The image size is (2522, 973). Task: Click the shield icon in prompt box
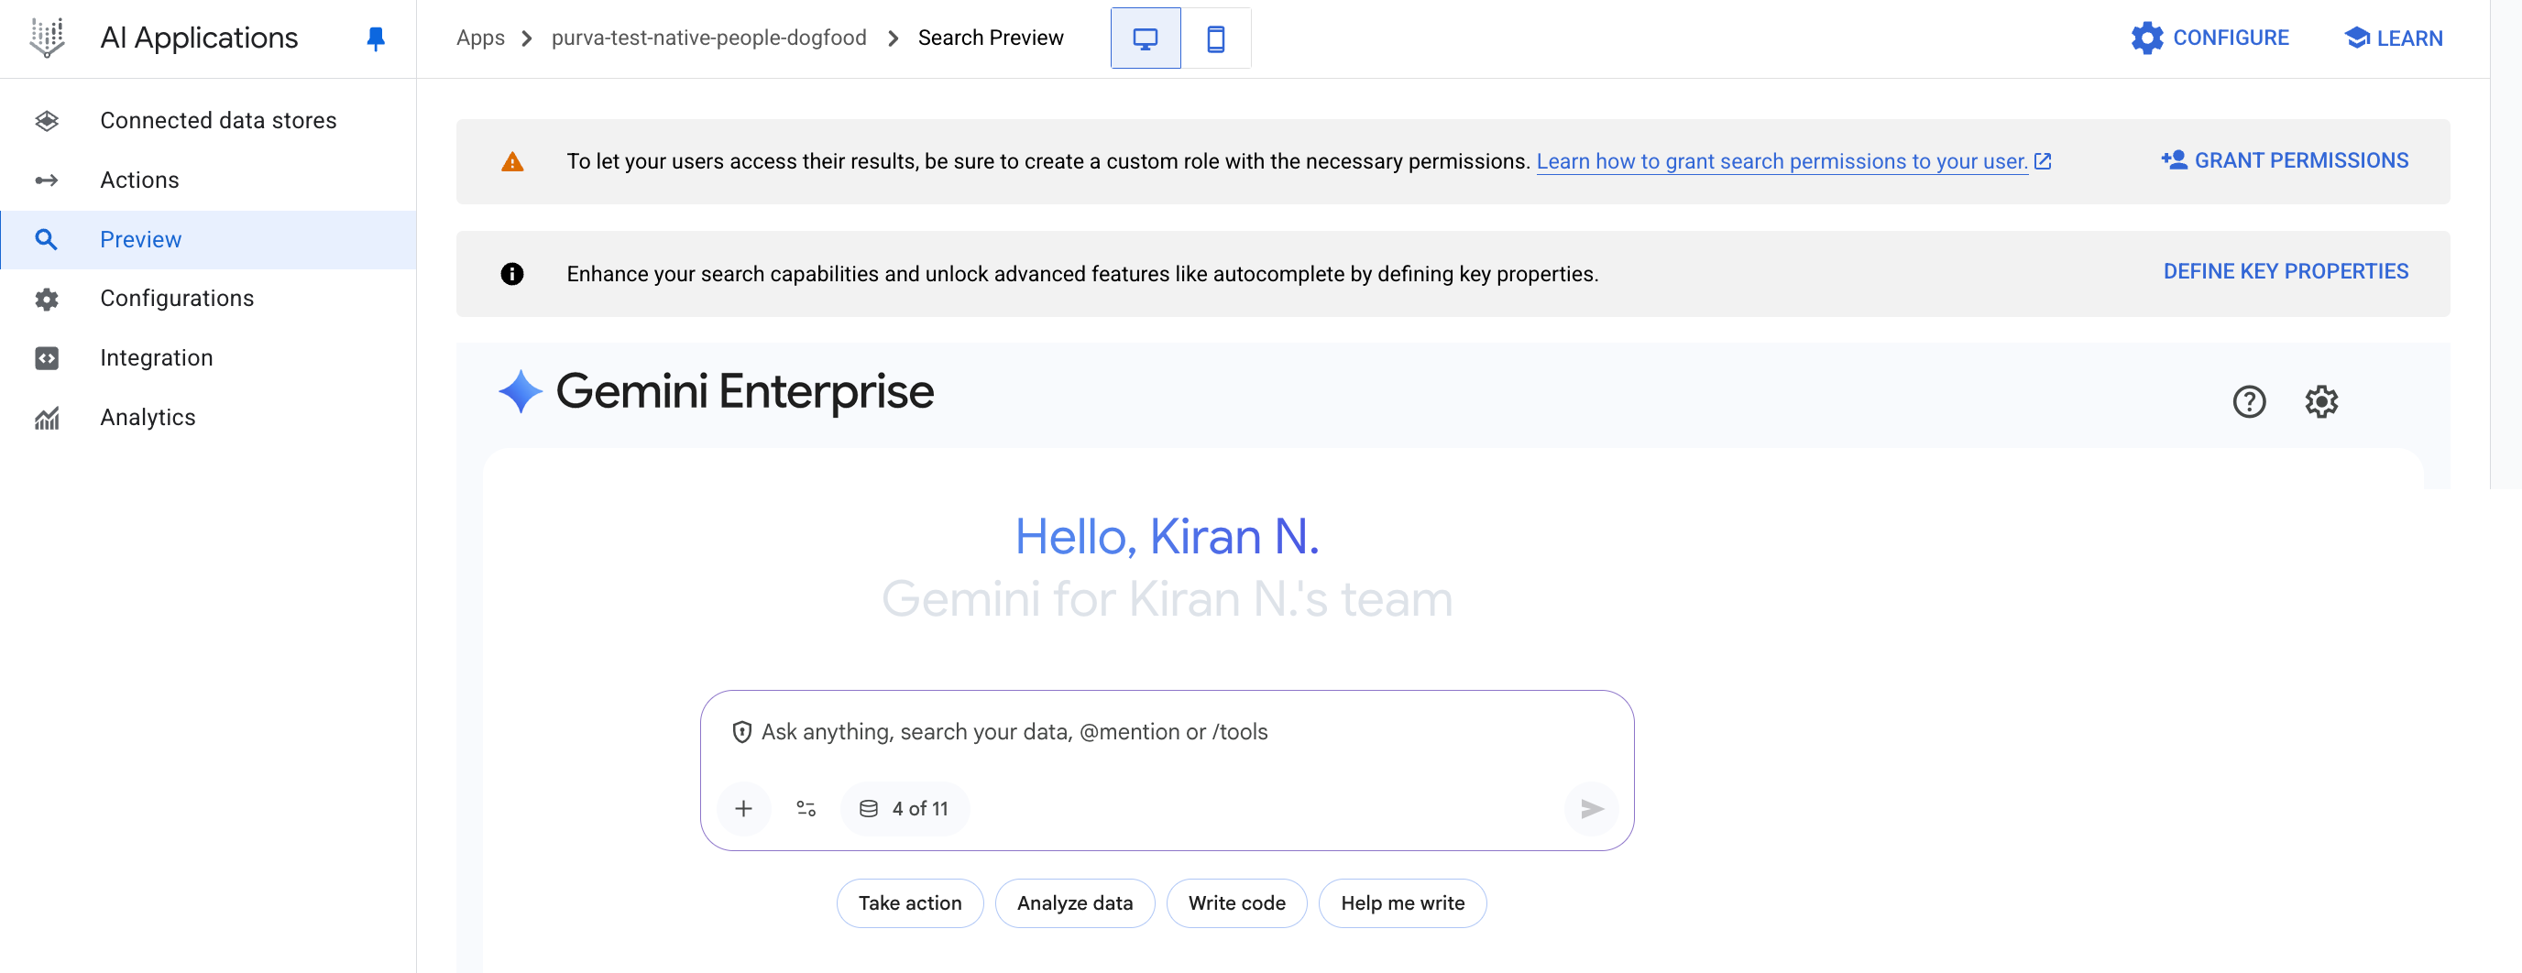(741, 732)
